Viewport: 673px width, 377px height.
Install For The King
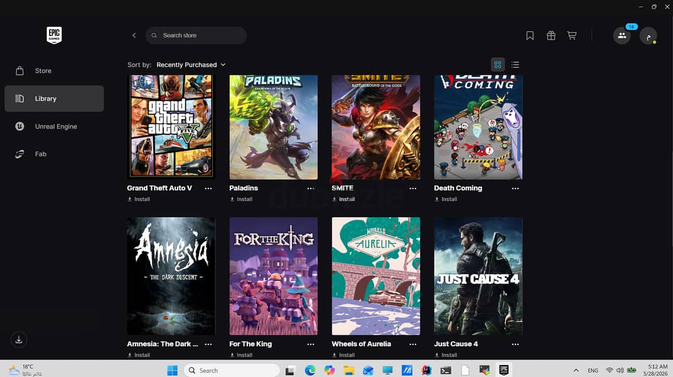[241, 355]
